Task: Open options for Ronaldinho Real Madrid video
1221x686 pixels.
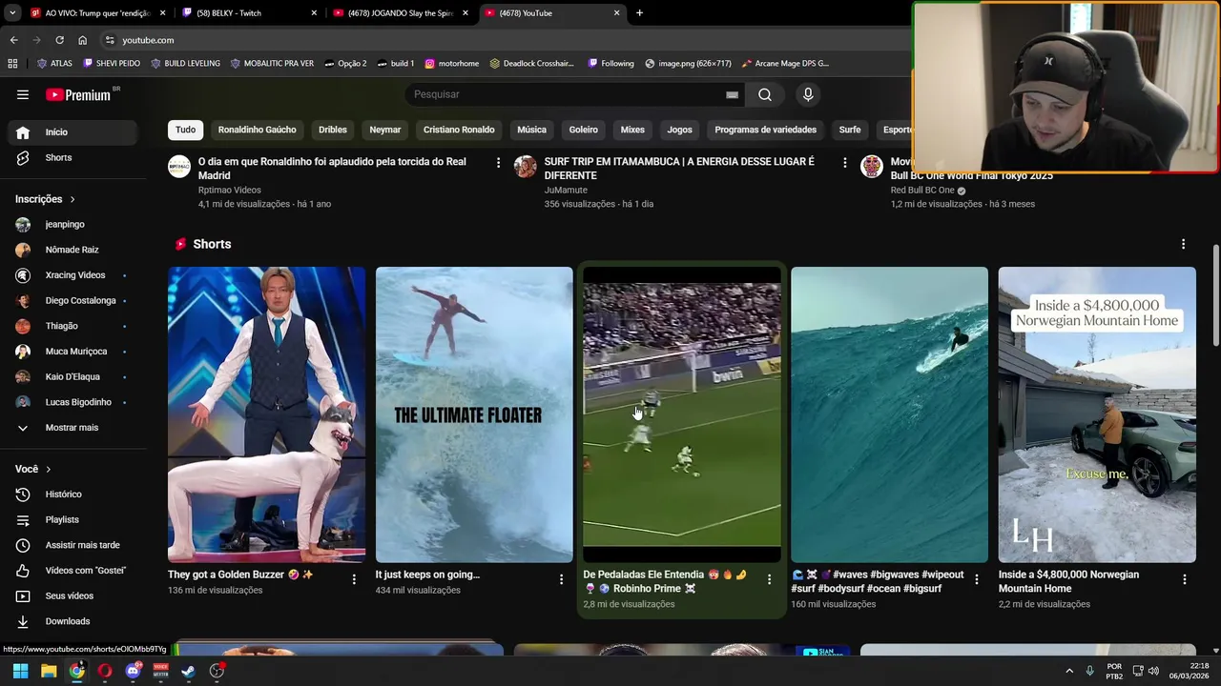Action: click(498, 163)
